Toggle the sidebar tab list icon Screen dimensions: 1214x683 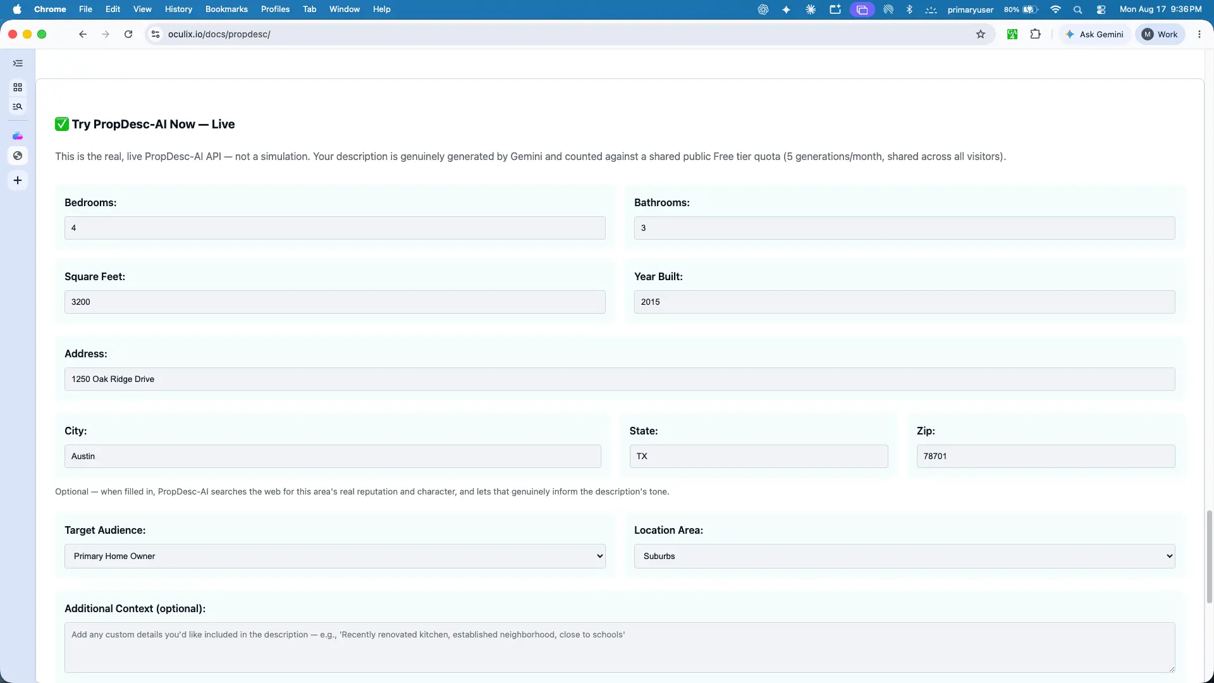(18, 63)
